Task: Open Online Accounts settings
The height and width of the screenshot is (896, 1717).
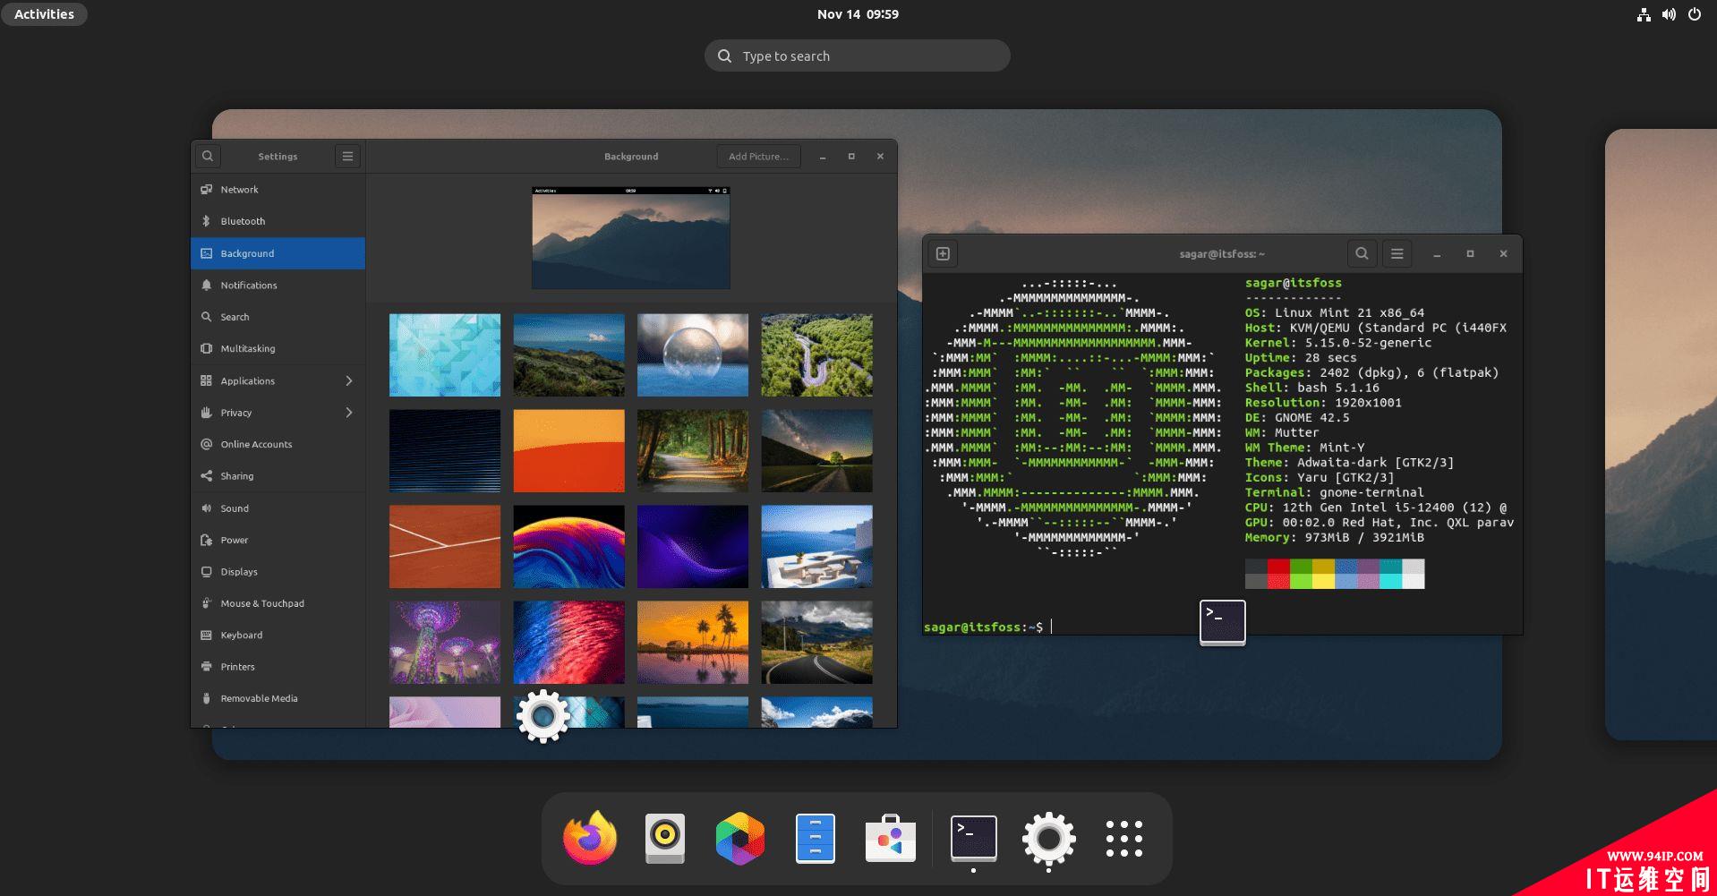Action: coord(278,445)
